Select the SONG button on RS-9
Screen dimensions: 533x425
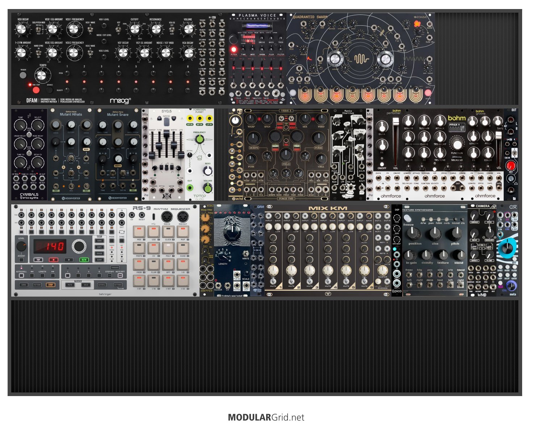pyautogui.click(x=24, y=285)
